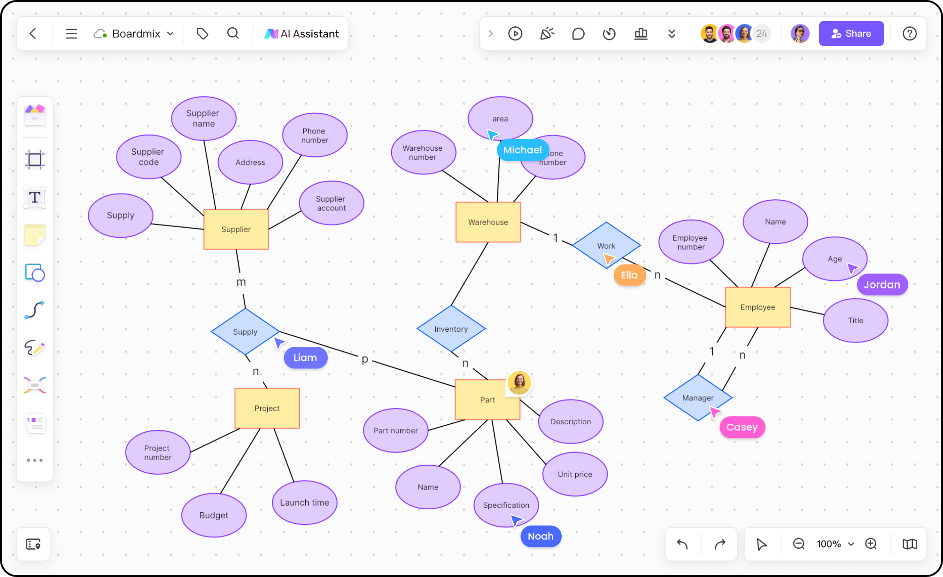
Task: Select the sticky note tool
Action: (x=34, y=234)
